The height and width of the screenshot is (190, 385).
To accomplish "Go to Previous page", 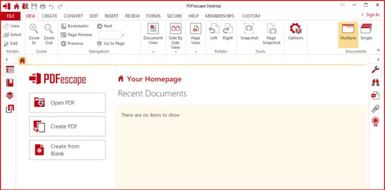I will 72,44.
